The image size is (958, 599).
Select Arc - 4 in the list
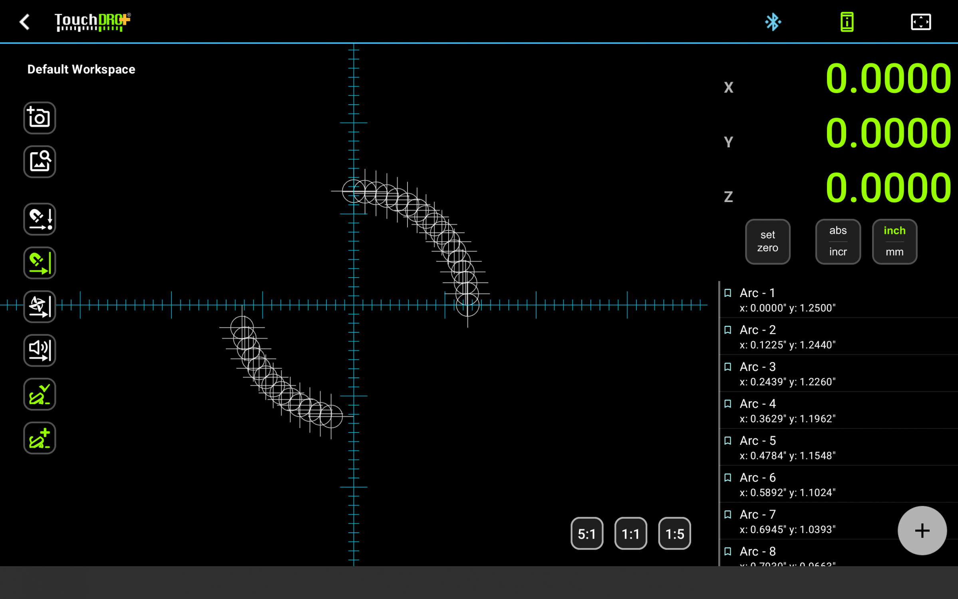click(839, 411)
